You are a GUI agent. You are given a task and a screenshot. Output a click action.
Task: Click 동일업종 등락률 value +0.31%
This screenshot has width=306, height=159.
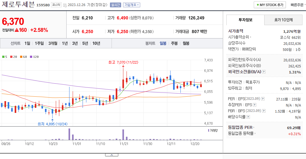pyautogui.click(x=294, y=134)
